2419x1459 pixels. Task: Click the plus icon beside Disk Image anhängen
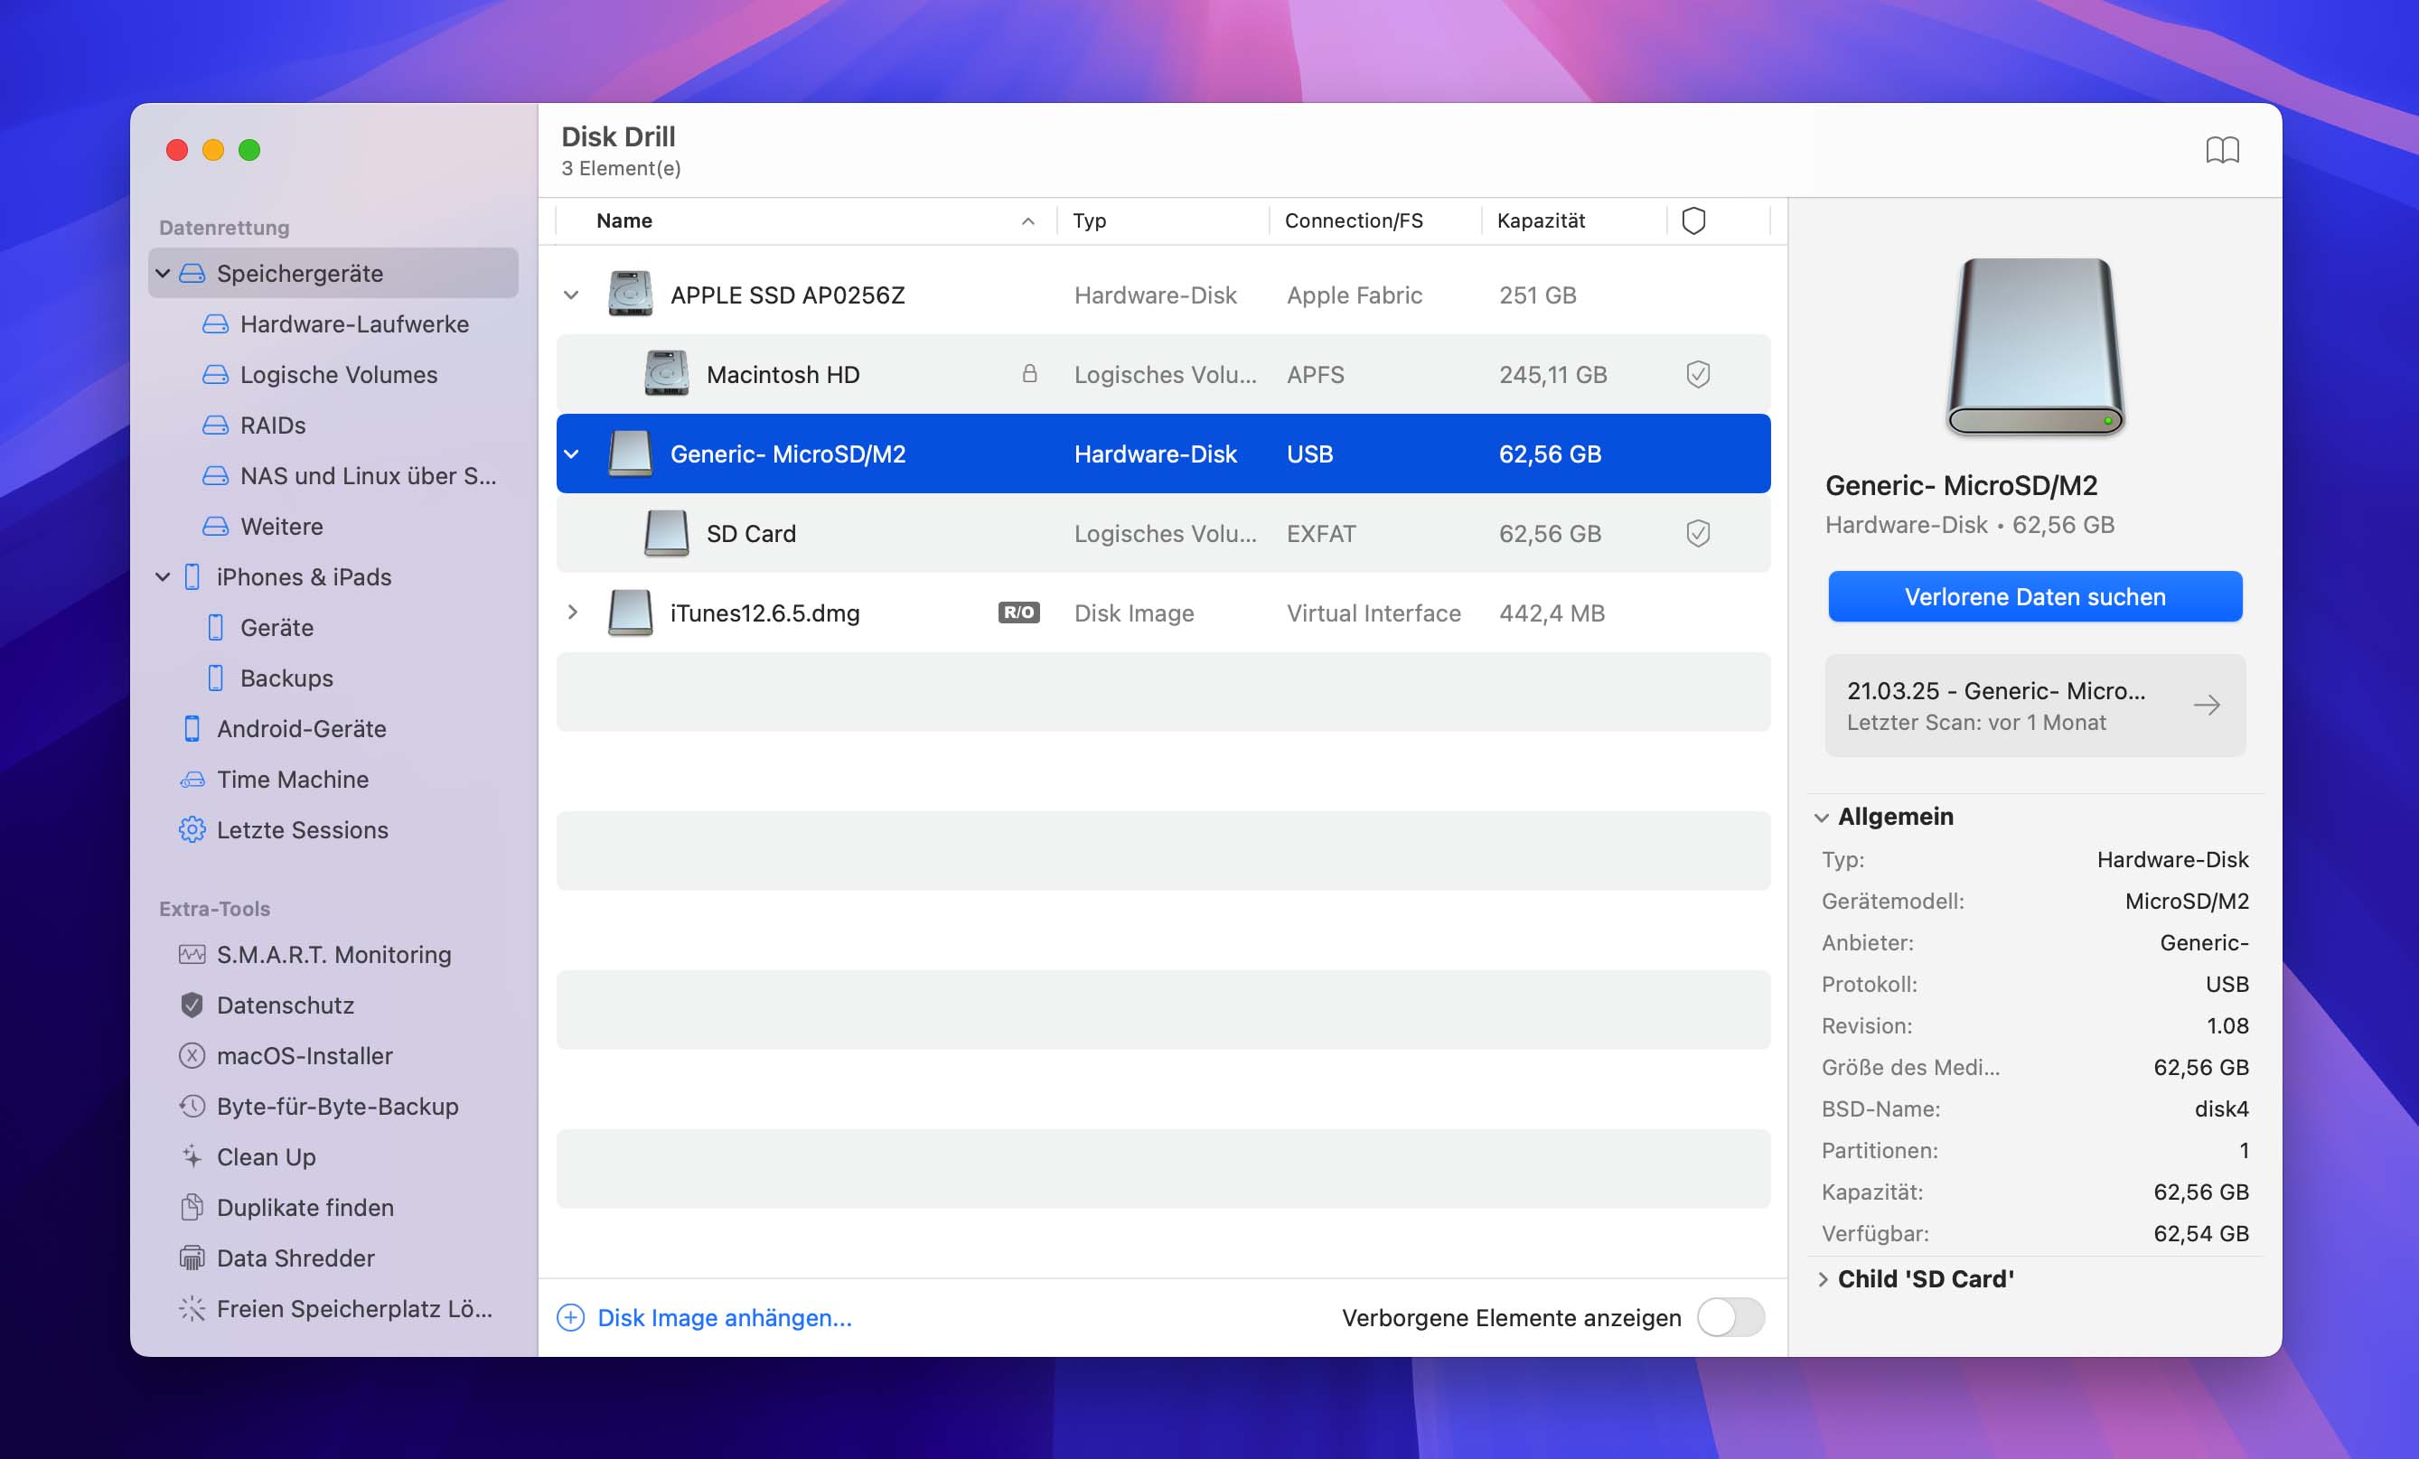pyautogui.click(x=570, y=1317)
